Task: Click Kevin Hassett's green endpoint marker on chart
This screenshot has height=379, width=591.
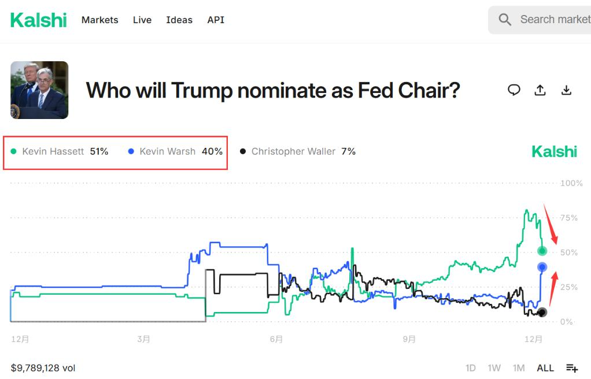Action: tap(542, 251)
